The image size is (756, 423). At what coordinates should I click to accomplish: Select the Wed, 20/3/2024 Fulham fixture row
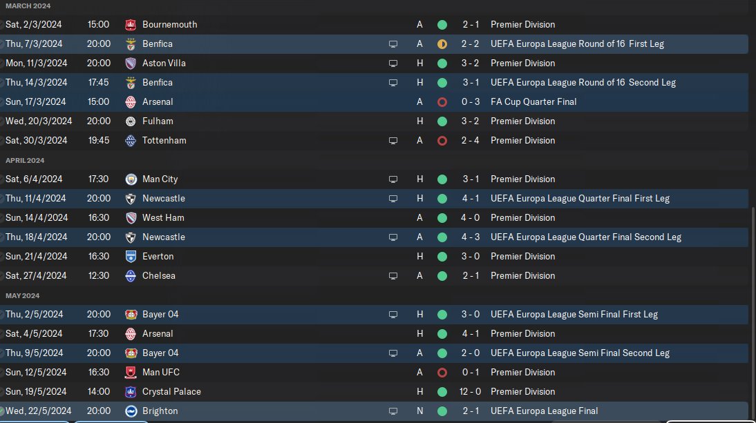276,121
